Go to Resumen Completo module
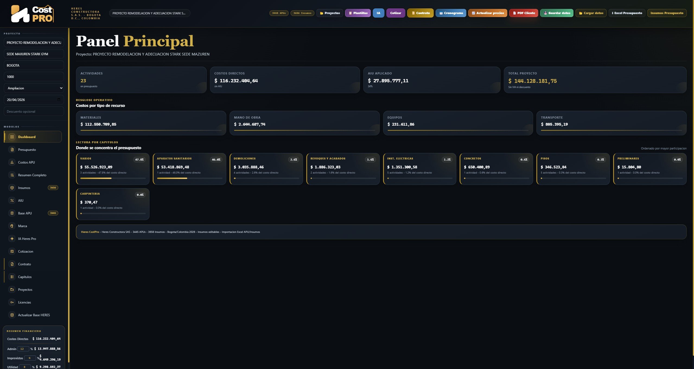Screen dimensions: 694x369 coord(33,175)
